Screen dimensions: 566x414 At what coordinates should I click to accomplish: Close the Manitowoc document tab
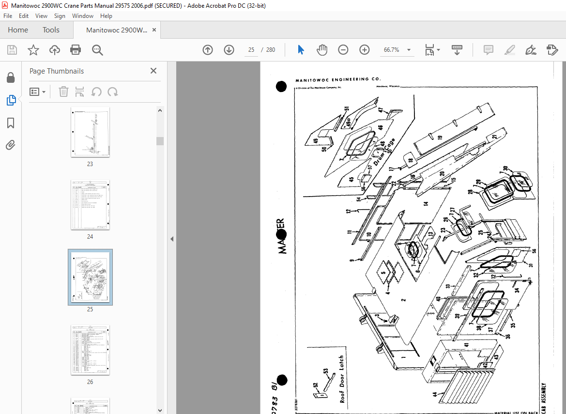(154, 30)
